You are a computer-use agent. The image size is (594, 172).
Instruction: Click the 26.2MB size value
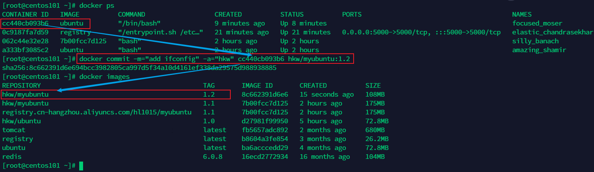[377, 139]
